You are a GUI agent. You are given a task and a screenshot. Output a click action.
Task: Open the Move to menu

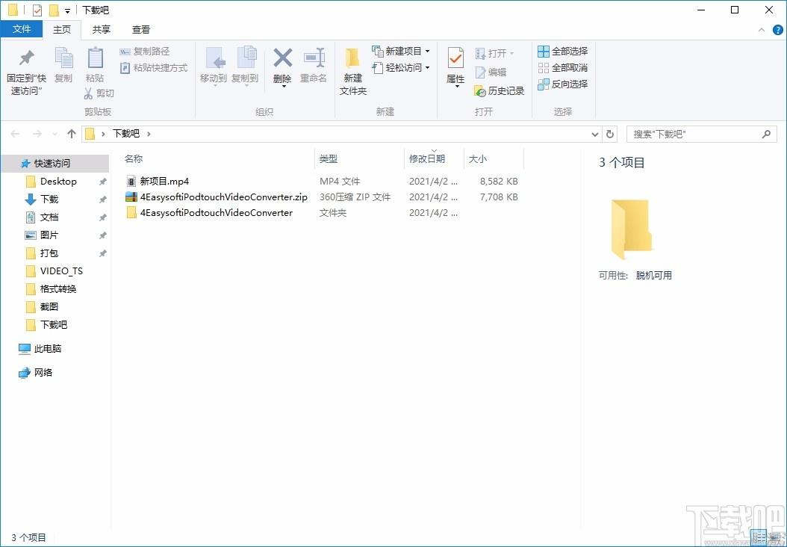[214, 67]
